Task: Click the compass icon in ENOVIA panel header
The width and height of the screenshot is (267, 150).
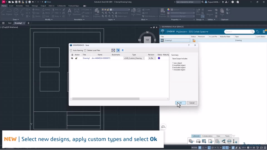Action: pyautogui.click(x=163, y=32)
